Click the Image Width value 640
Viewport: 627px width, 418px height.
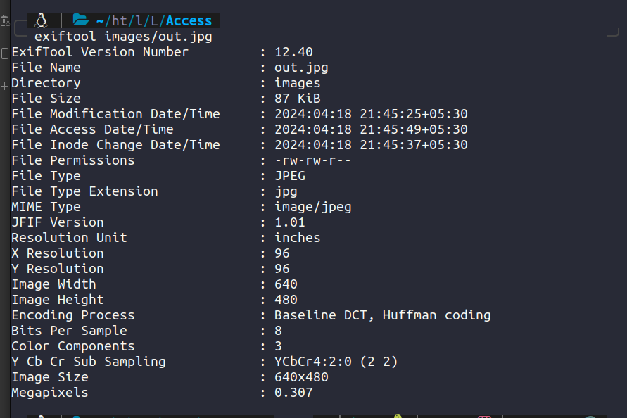coord(286,284)
